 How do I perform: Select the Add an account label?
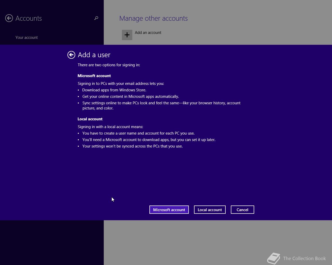[x=148, y=33]
